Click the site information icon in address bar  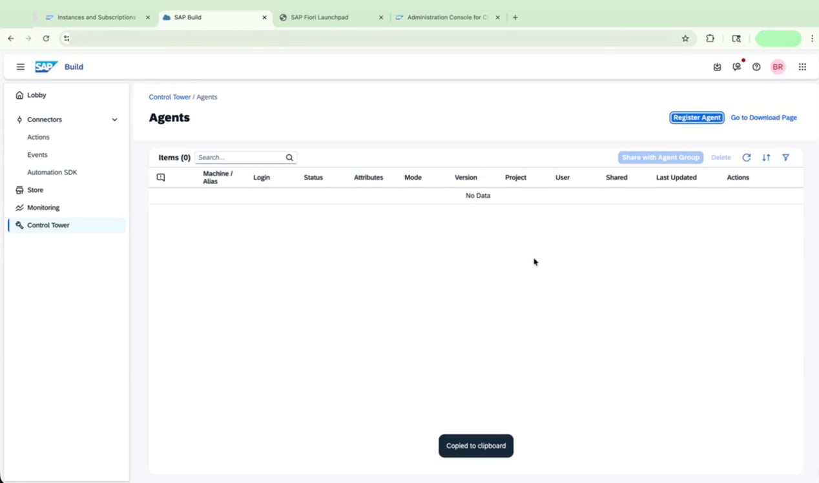click(66, 39)
